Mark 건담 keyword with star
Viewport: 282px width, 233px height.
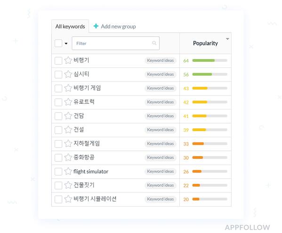click(68, 116)
